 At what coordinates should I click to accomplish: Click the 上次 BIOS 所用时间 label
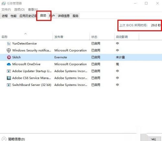[x=133, y=25]
